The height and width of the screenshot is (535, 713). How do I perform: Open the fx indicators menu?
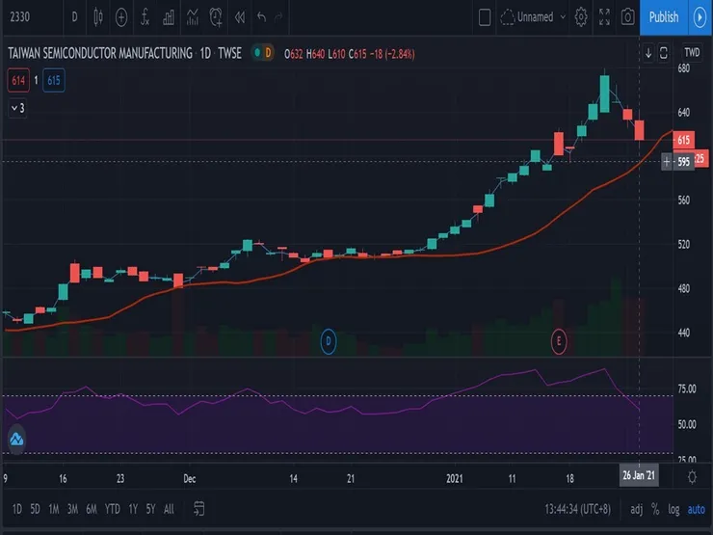point(145,17)
